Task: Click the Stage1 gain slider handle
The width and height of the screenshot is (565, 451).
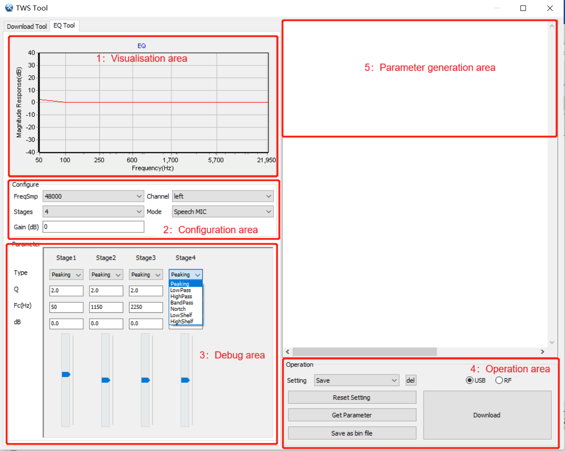Action: point(66,375)
